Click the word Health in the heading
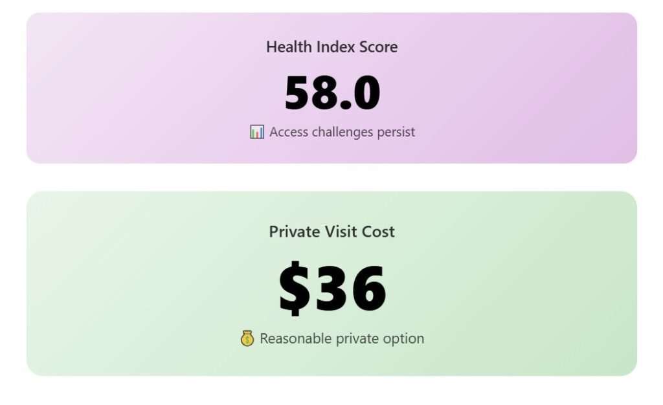The image size is (663, 405). point(289,47)
